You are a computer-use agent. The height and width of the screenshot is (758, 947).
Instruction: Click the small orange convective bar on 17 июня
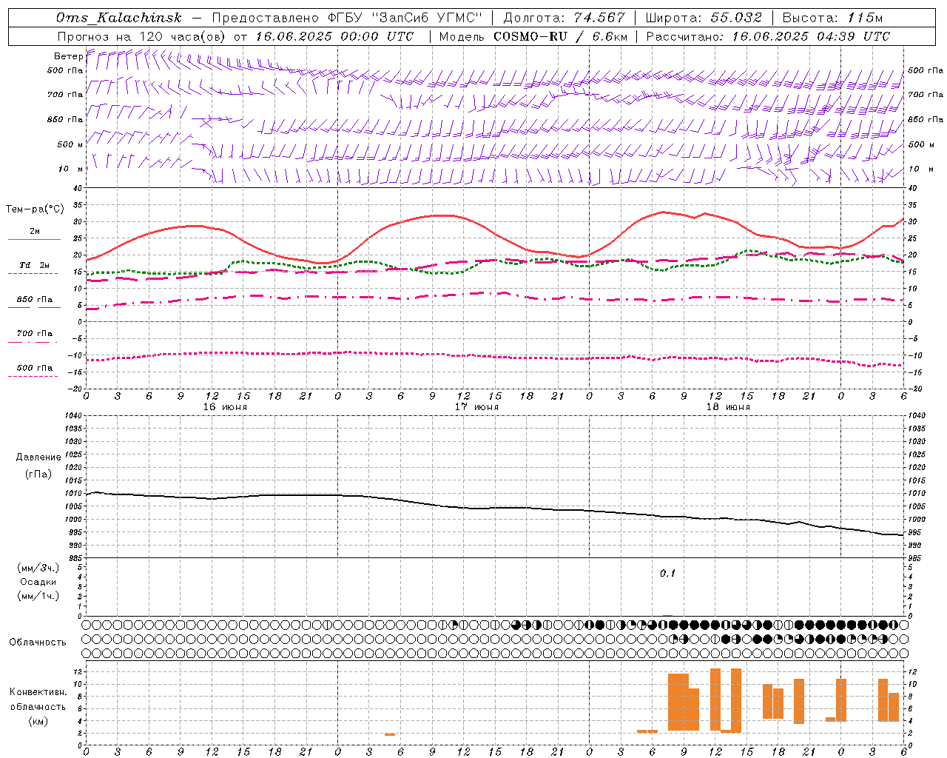point(390,734)
